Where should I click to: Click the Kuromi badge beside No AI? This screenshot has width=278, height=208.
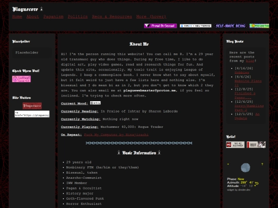[256, 145]
